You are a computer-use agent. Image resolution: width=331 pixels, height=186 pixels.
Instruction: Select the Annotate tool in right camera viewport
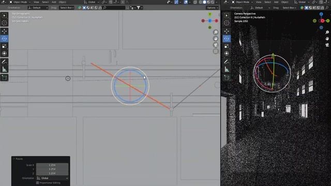pyautogui.click(x=227, y=62)
